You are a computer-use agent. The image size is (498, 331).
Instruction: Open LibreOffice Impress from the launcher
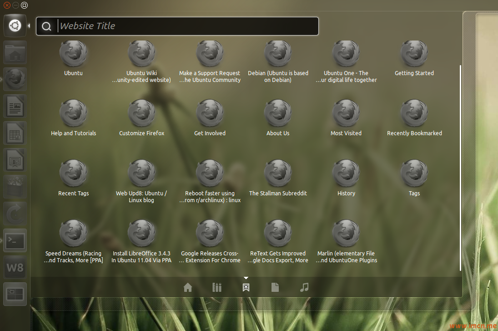tap(15, 160)
